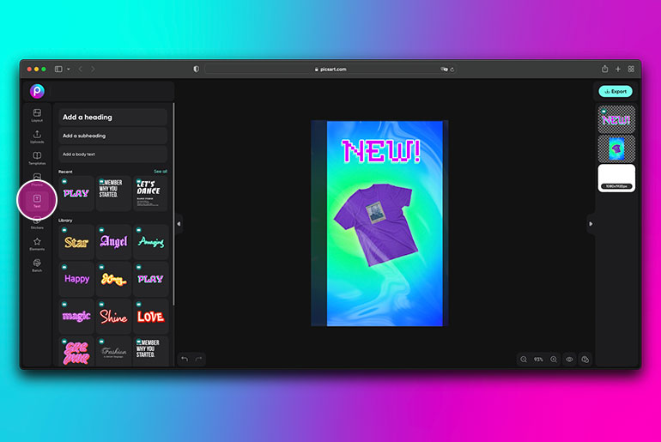Show the Safari tab overview

pos(631,70)
